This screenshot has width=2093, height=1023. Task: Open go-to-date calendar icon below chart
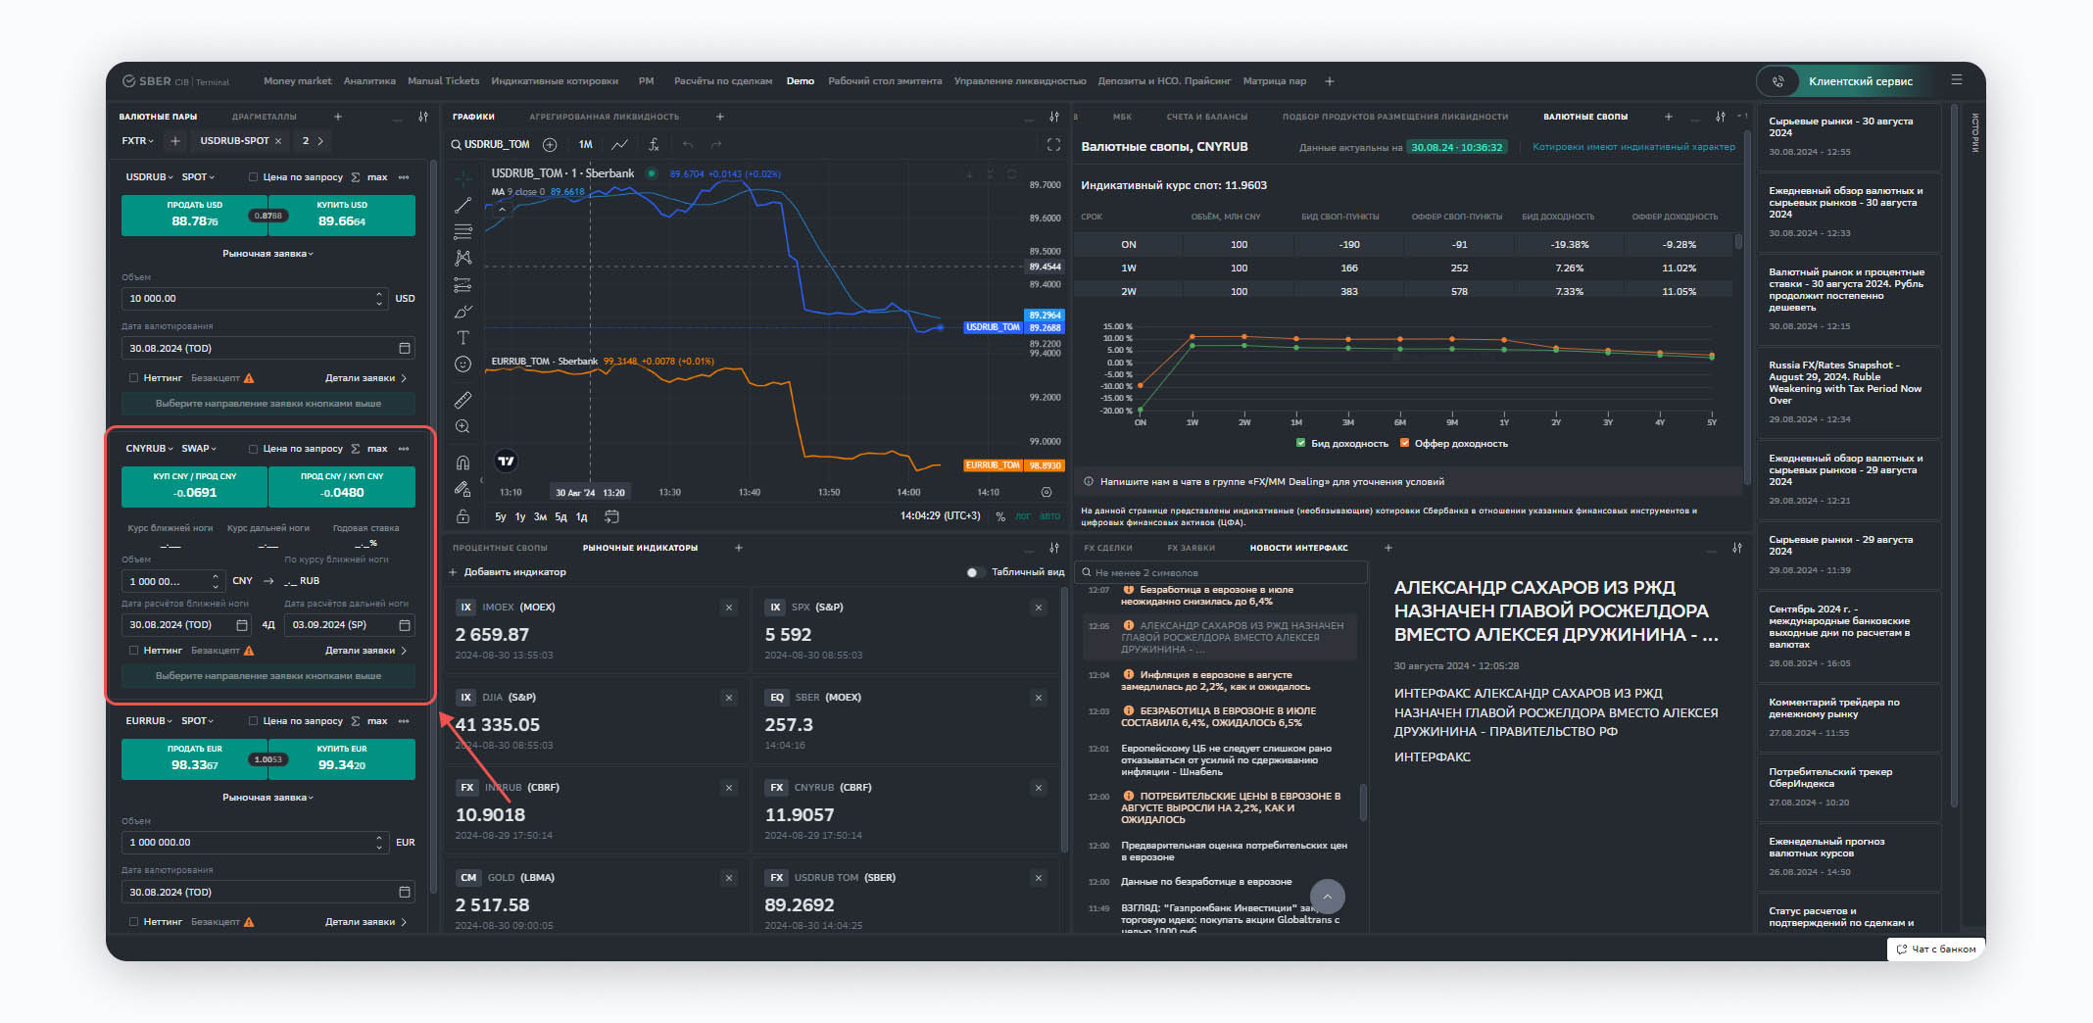pyautogui.click(x=612, y=516)
